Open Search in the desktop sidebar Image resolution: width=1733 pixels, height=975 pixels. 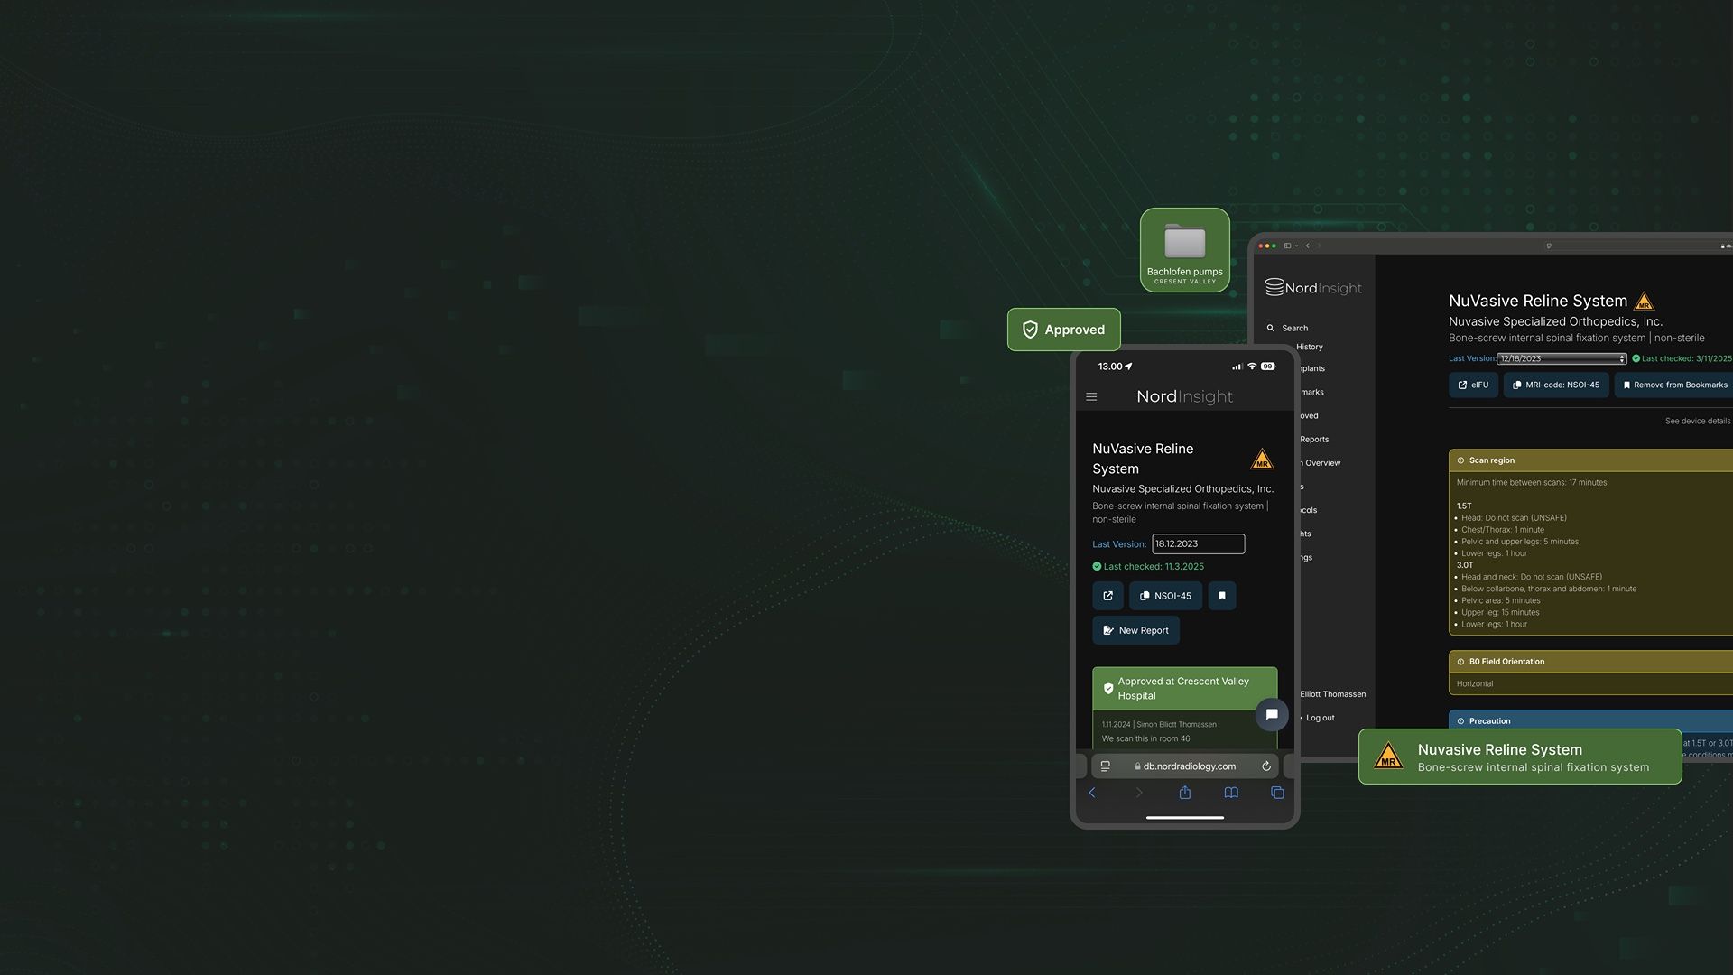point(1294,329)
